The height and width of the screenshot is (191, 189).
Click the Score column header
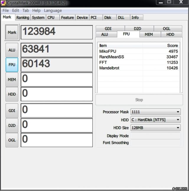point(161,45)
